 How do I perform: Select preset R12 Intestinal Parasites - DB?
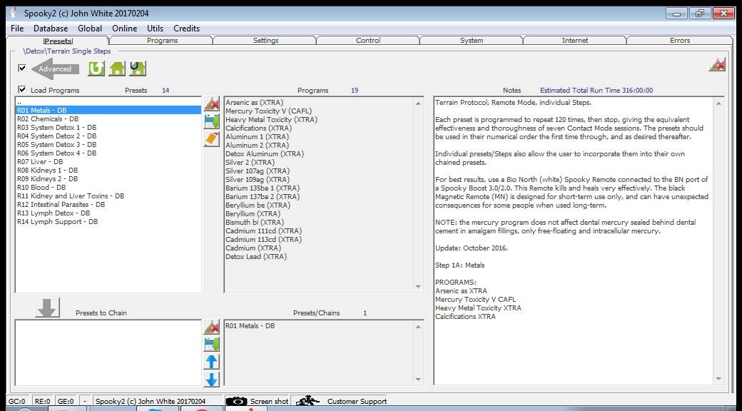tap(108, 204)
